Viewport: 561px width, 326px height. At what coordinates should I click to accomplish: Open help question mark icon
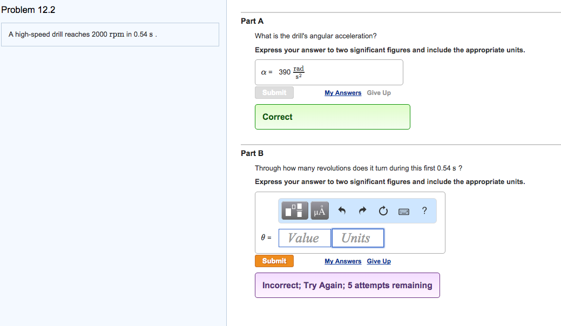(x=424, y=210)
